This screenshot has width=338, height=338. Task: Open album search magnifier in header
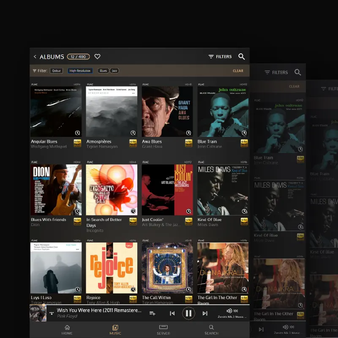pyautogui.click(x=241, y=57)
